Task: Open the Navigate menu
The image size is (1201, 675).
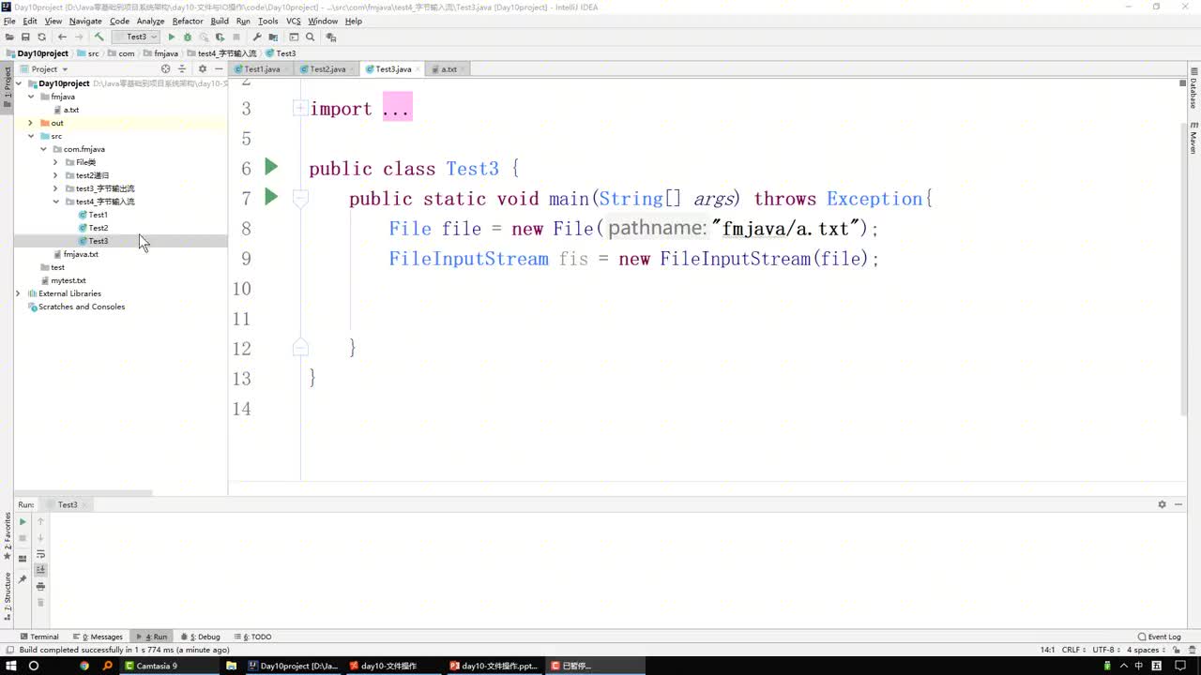Action: coord(85,21)
